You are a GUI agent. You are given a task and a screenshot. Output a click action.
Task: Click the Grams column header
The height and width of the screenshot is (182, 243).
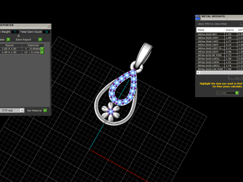(x=230, y=30)
